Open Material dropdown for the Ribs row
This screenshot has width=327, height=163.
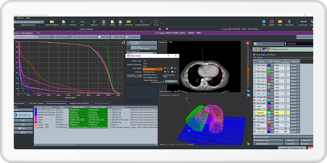point(295,125)
